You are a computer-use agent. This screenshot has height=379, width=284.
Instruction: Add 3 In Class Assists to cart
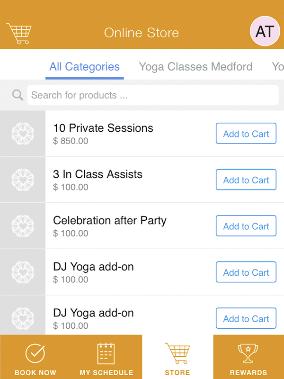click(x=246, y=180)
